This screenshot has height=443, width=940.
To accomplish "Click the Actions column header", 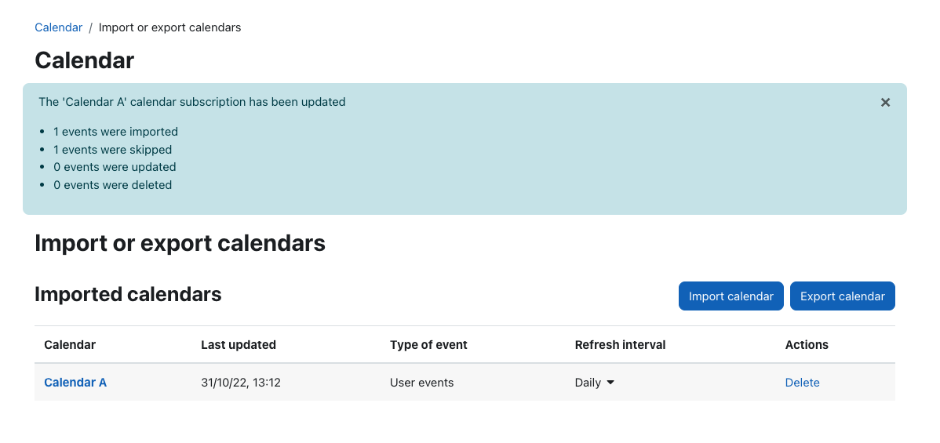I will (x=807, y=345).
